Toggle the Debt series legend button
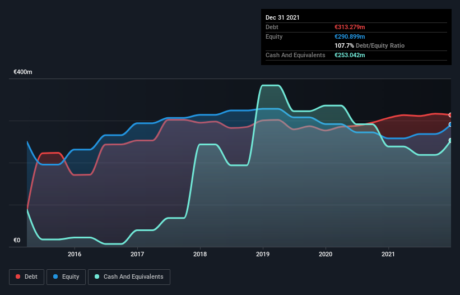This screenshot has width=460, height=295. [x=27, y=277]
